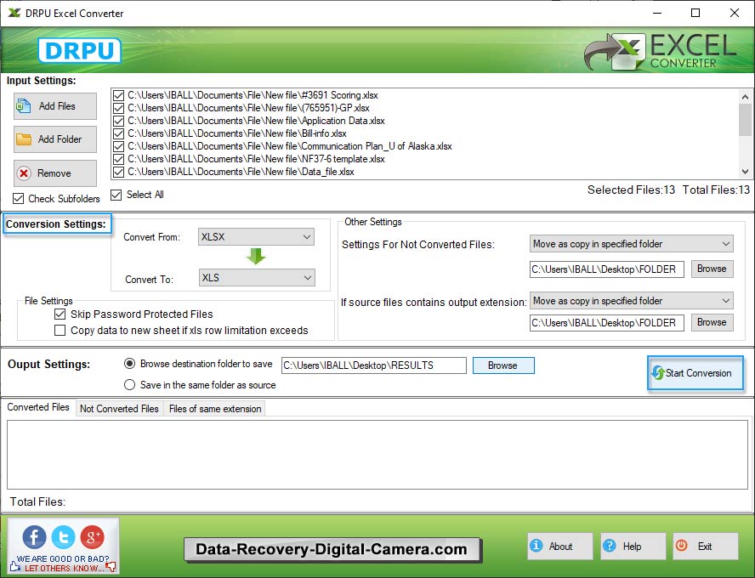Select the Application Data.xlsx file path text
Screen dimensions: 755x578
pyautogui.click(x=256, y=121)
